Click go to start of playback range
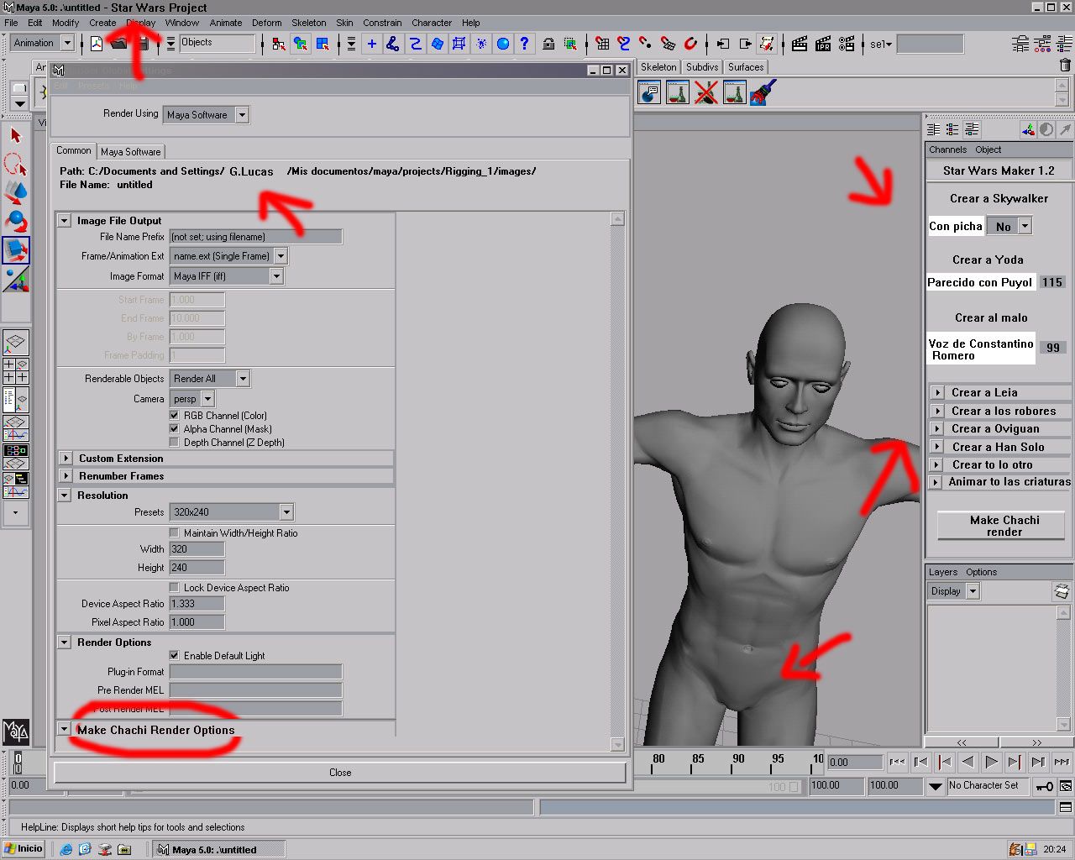Image resolution: width=1075 pixels, height=860 pixels. (x=897, y=762)
